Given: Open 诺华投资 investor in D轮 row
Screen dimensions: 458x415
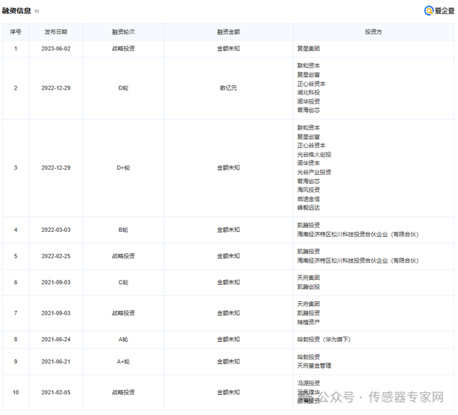Looking at the screenshot, I should coord(308,102).
